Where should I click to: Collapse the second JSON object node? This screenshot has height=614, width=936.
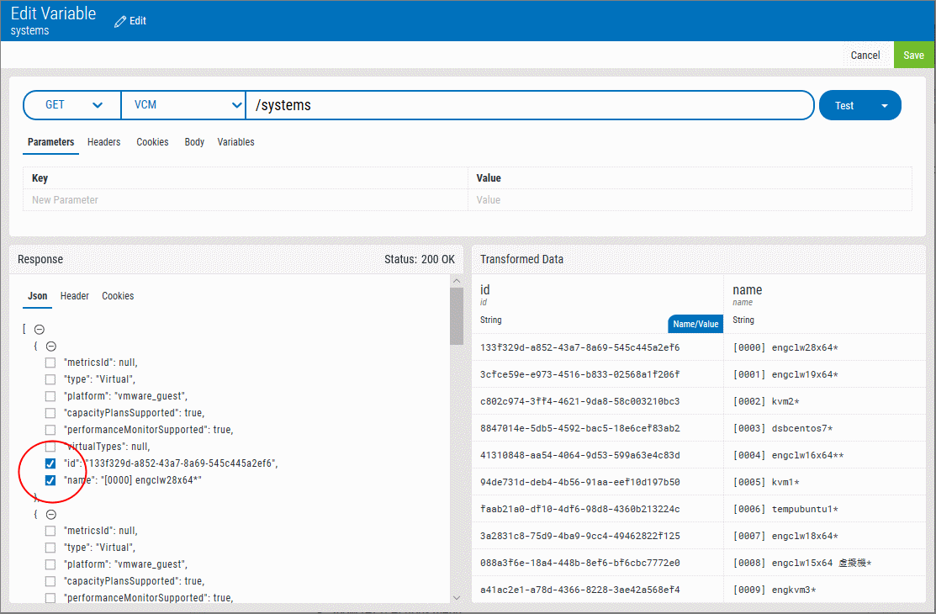click(x=50, y=514)
